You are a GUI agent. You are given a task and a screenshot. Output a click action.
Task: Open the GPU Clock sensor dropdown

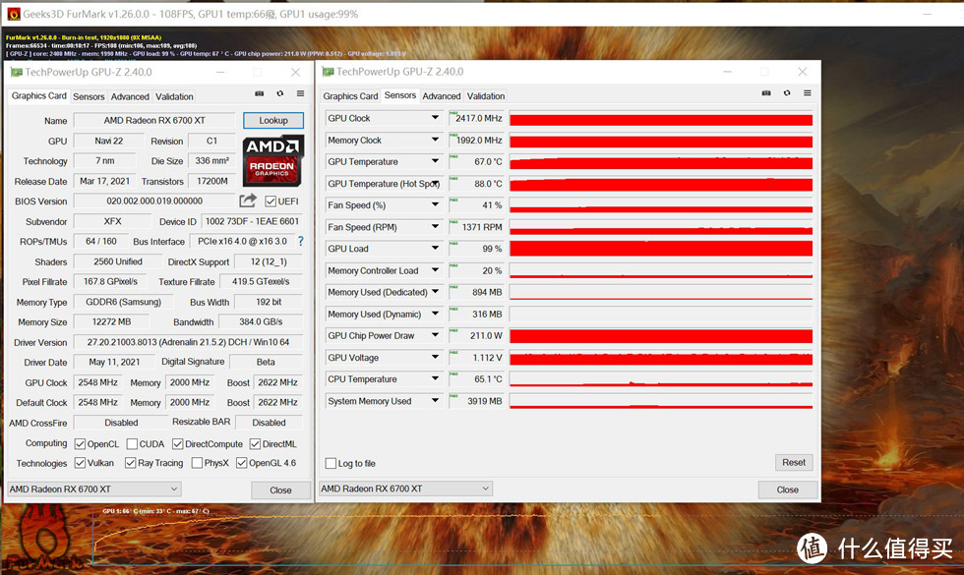435,117
